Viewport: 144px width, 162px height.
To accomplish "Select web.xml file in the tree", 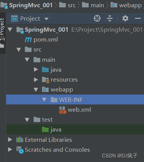I will point(79,110).
